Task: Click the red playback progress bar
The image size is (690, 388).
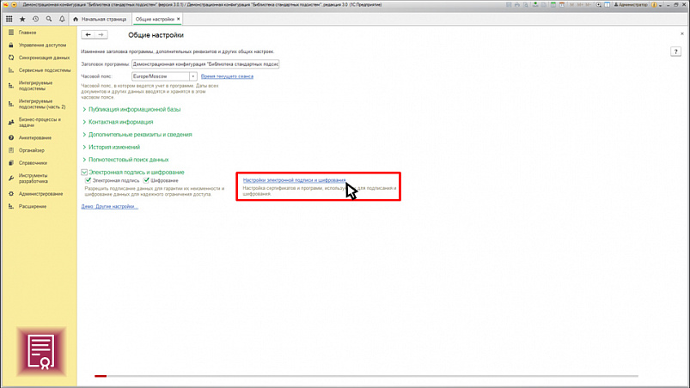Action: coord(101,376)
